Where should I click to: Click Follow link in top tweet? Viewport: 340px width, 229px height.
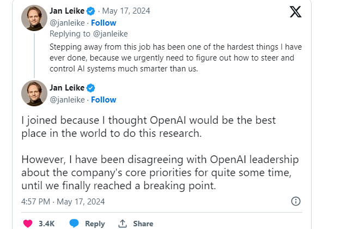(x=104, y=23)
